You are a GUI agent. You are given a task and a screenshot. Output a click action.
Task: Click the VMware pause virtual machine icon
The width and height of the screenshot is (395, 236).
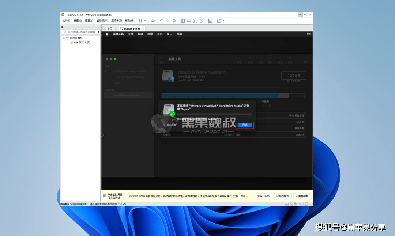tap(140, 20)
